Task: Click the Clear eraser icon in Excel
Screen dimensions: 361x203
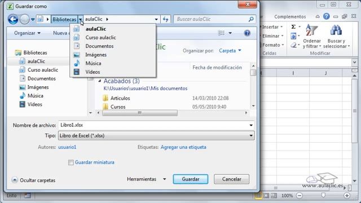Action: pyautogui.click(x=293, y=45)
